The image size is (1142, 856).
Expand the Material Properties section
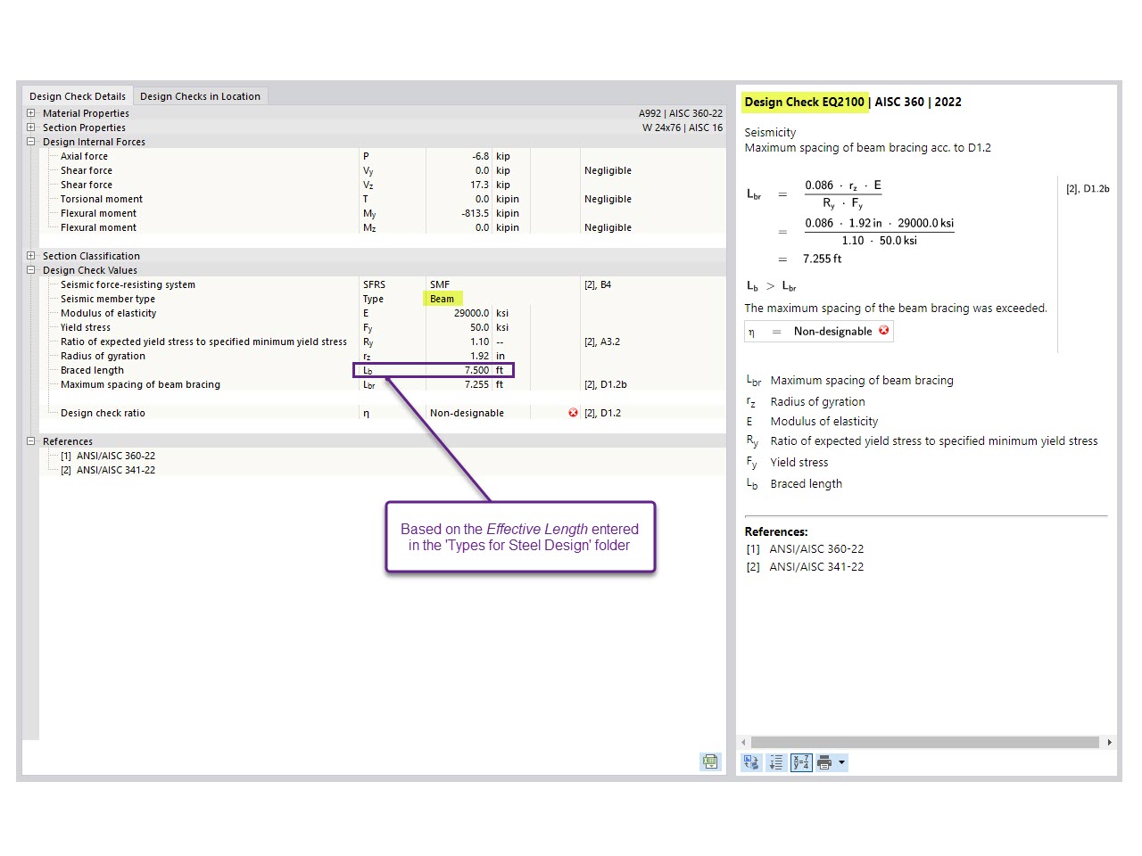click(x=30, y=113)
